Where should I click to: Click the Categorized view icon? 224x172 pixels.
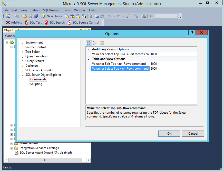click(89, 43)
